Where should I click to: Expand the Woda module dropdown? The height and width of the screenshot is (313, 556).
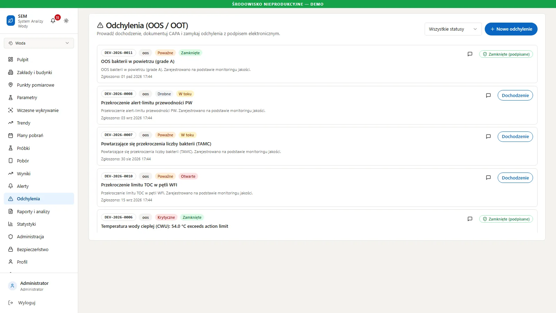pos(39,43)
